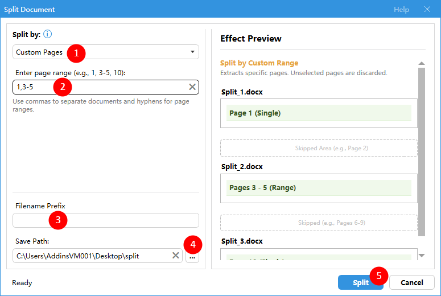Image resolution: width=441 pixels, height=296 pixels.
Task: Click the Filename Prefix label
Action: pyautogui.click(x=40, y=206)
